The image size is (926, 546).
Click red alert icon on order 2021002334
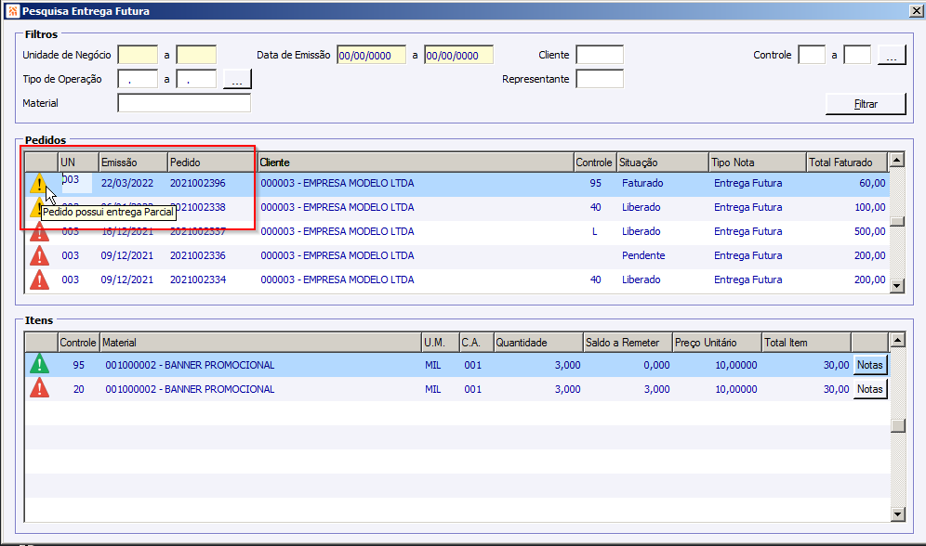pyautogui.click(x=39, y=279)
